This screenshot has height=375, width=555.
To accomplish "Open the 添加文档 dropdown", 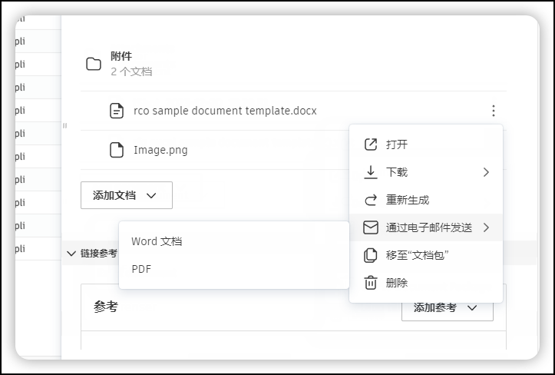I will click(x=127, y=195).
